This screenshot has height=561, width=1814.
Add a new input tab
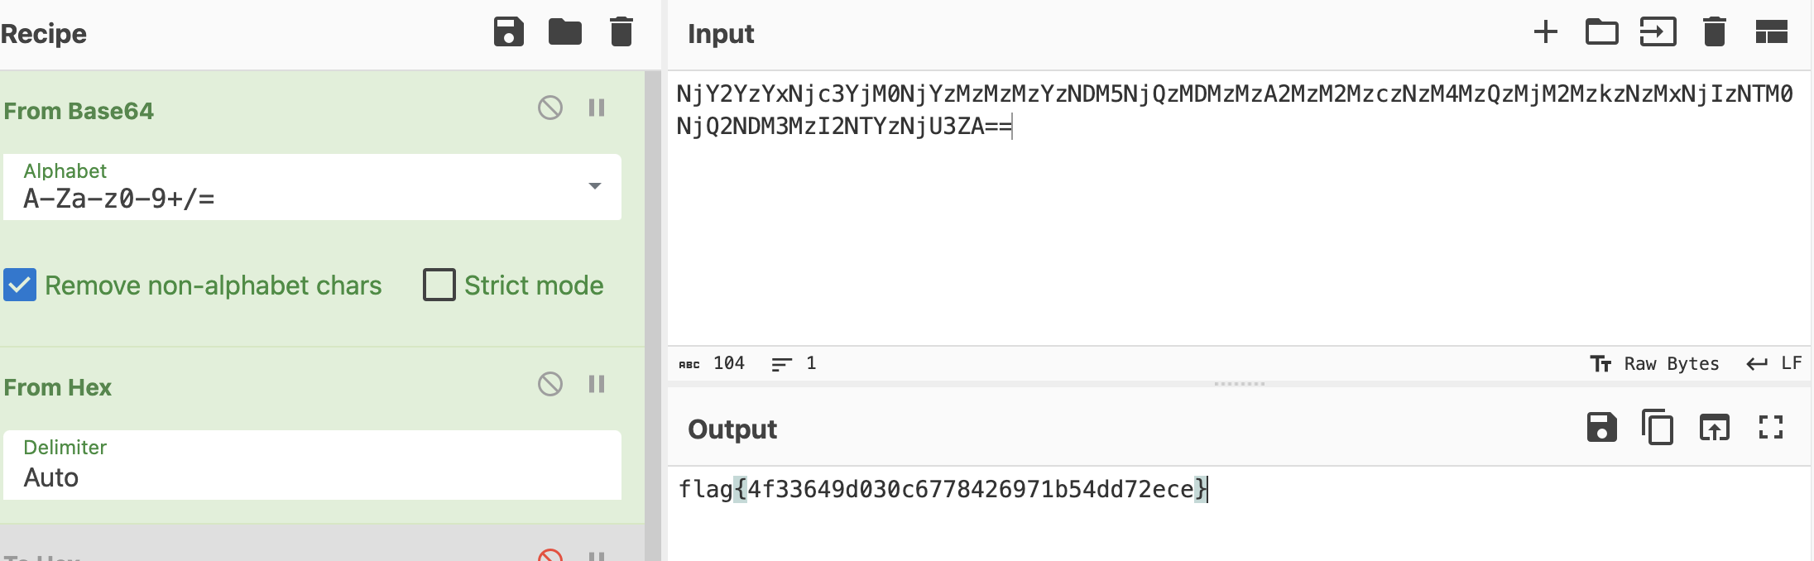click(x=1545, y=32)
